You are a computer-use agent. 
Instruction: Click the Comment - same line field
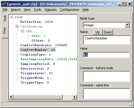coord(107,94)
